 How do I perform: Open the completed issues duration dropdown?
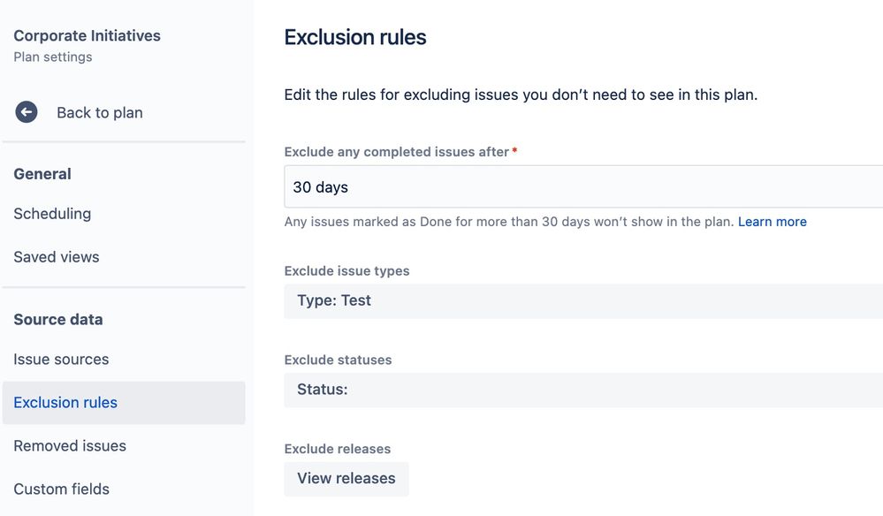pyautogui.click(x=583, y=186)
